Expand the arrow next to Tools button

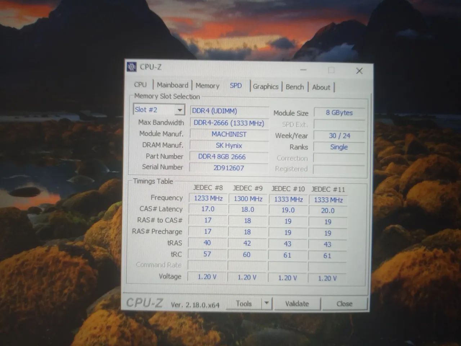(x=266, y=303)
